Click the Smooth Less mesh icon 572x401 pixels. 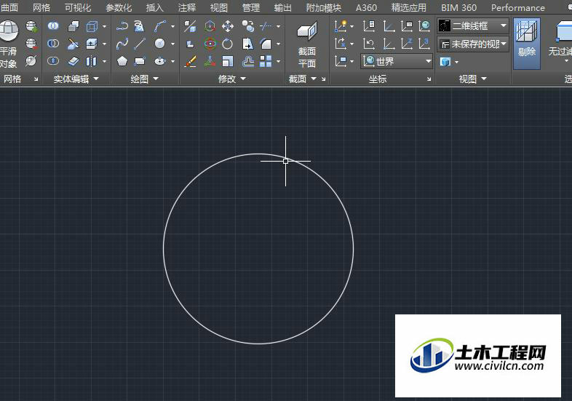click(32, 44)
